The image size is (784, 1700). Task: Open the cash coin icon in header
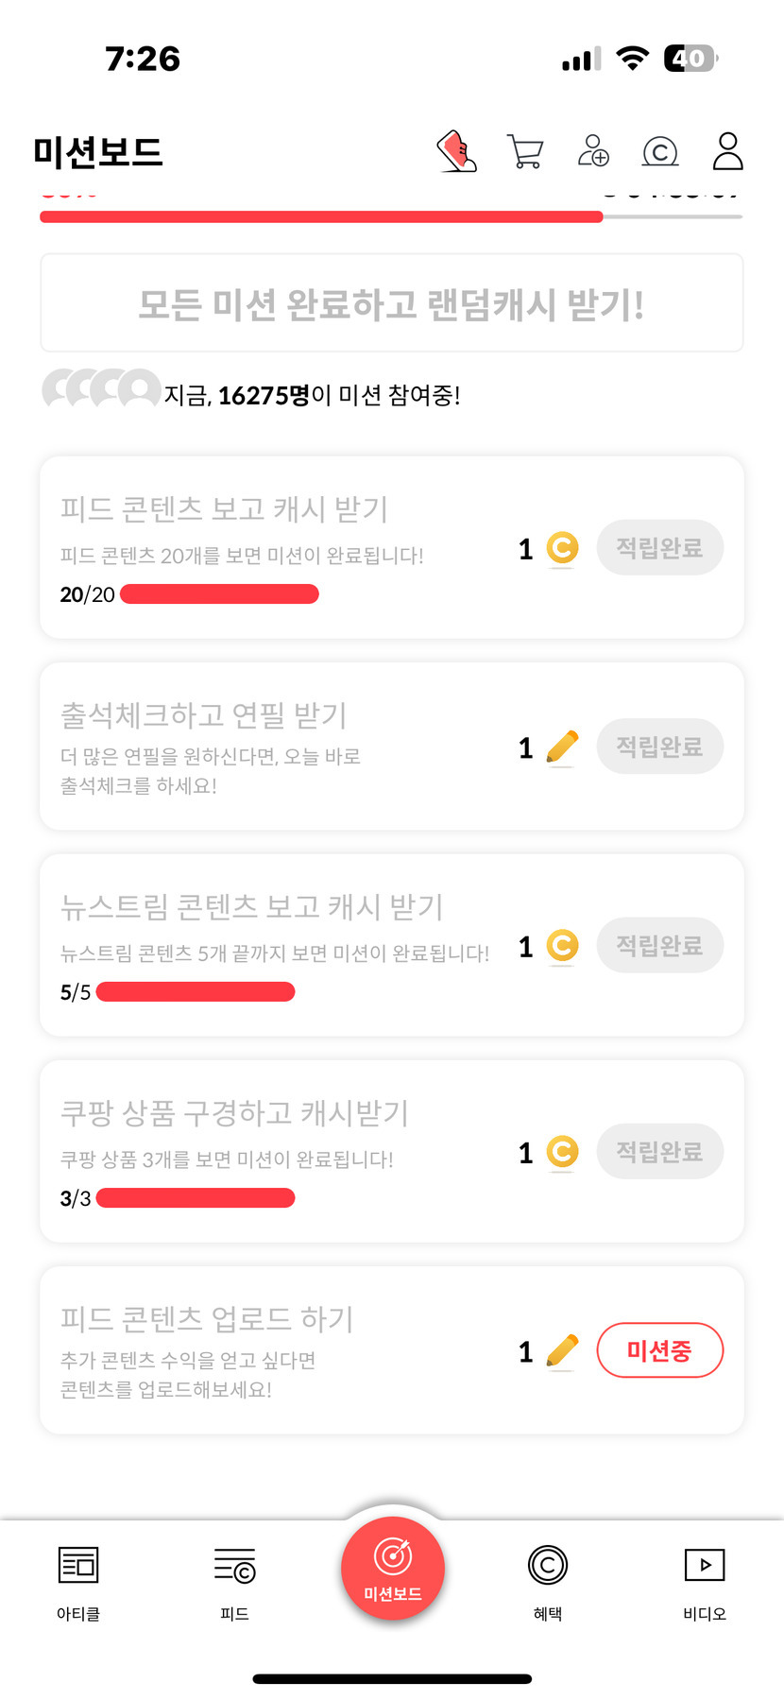click(x=660, y=151)
